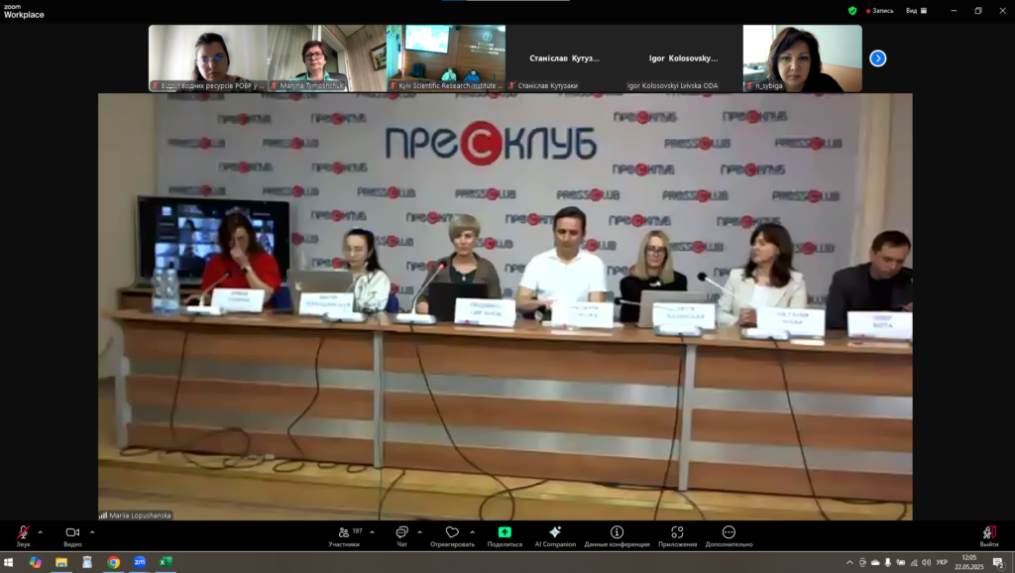Change input language УКР
The image size is (1015, 573).
[942, 563]
